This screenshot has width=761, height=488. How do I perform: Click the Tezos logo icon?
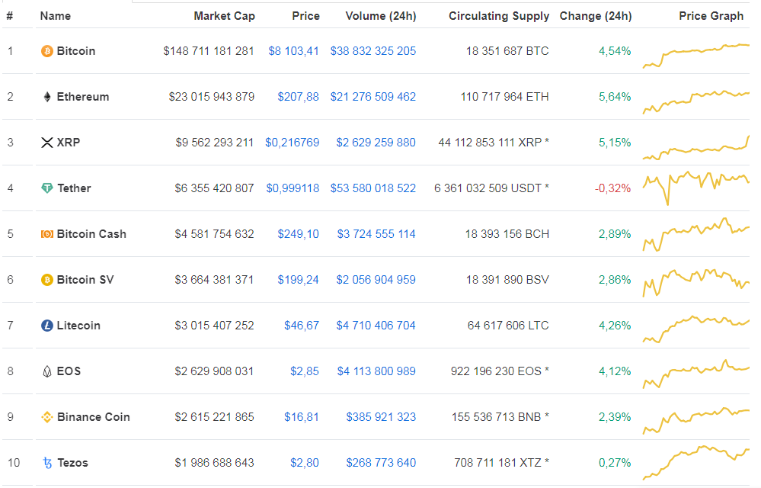pyautogui.click(x=47, y=464)
